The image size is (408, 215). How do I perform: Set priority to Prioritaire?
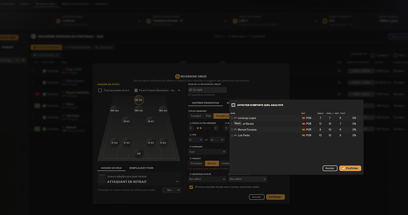196,163
